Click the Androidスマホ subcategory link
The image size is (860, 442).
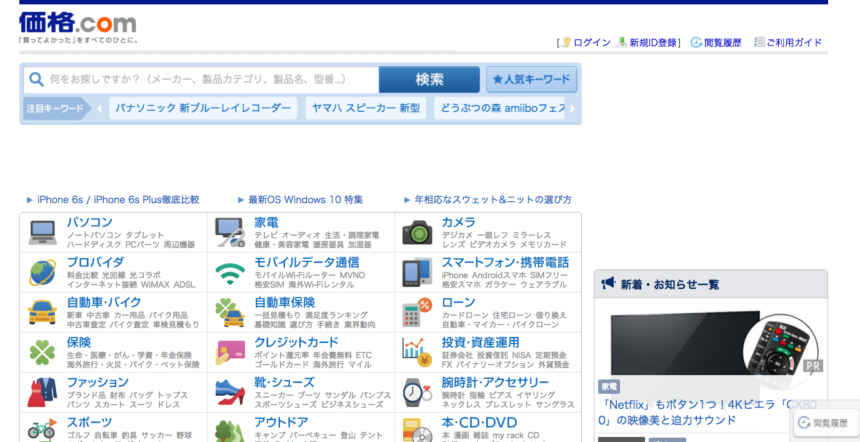click(x=499, y=275)
